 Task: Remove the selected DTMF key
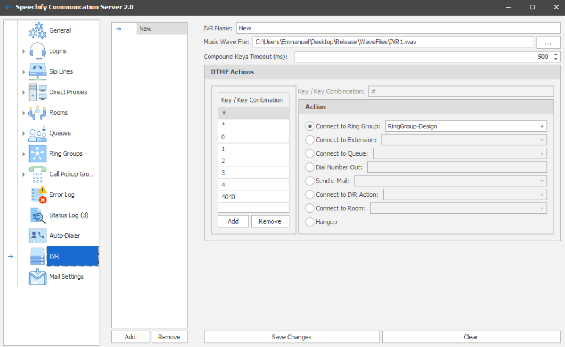click(270, 221)
